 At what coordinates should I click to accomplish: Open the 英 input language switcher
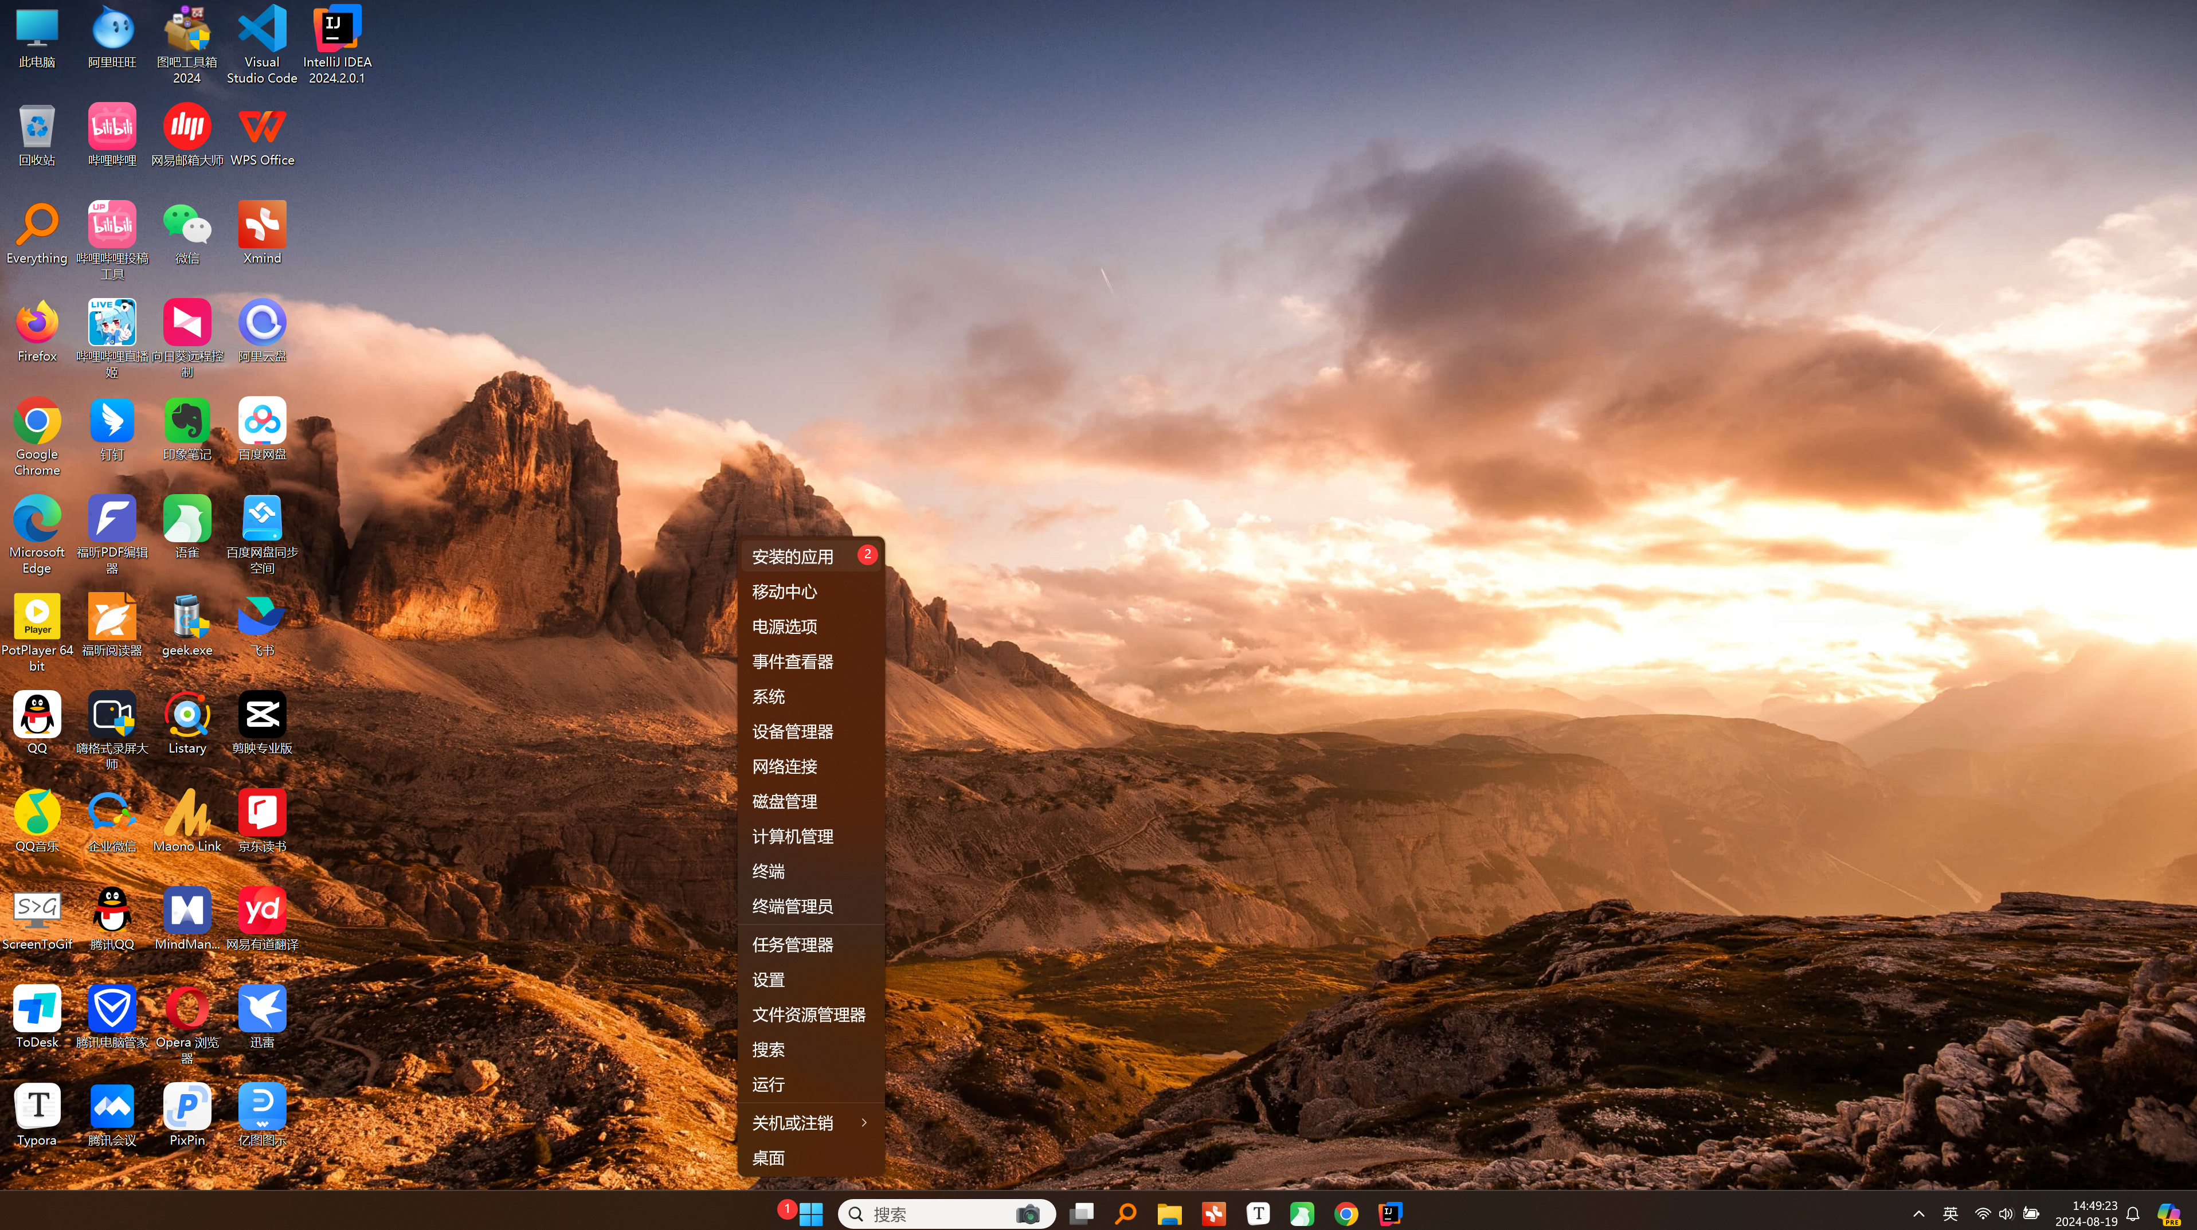[1949, 1213]
